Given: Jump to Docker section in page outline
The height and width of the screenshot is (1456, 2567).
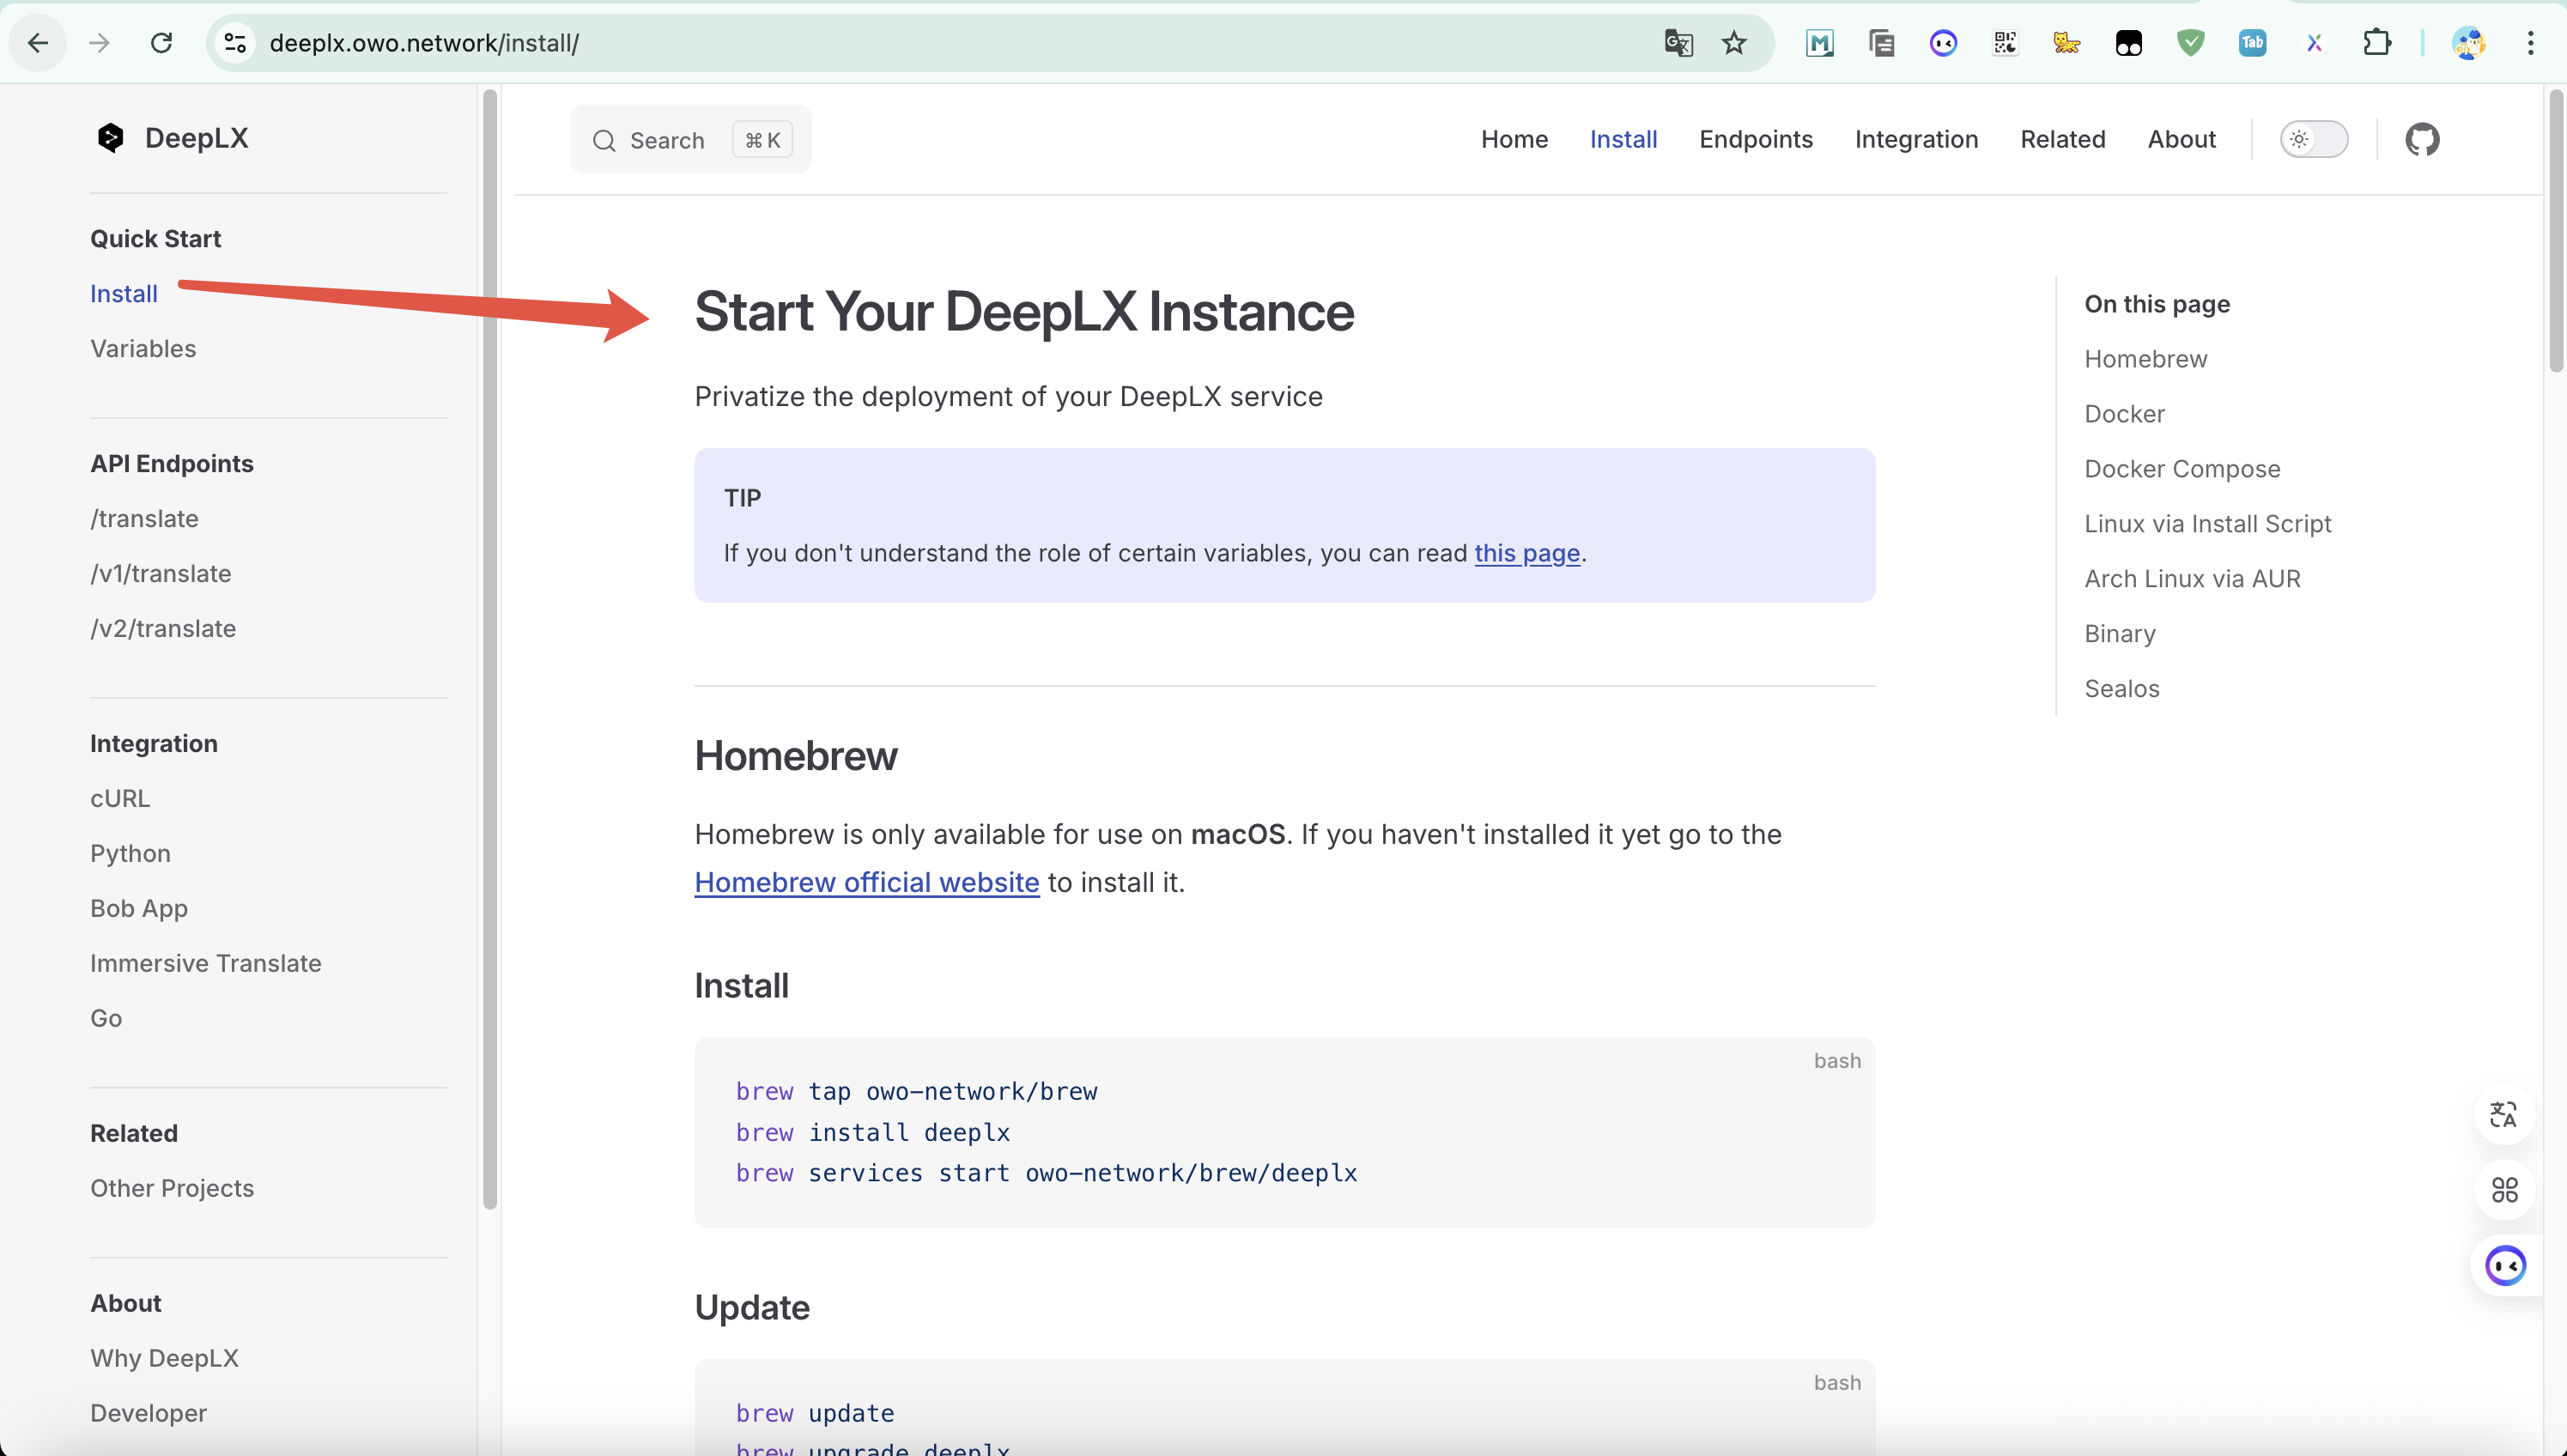Looking at the screenshot, I should pos(2124,414).
